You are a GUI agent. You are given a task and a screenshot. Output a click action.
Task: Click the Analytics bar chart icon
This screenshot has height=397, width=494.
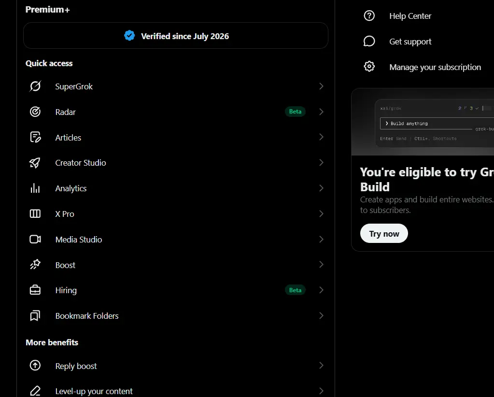click(x=35, y=188)
